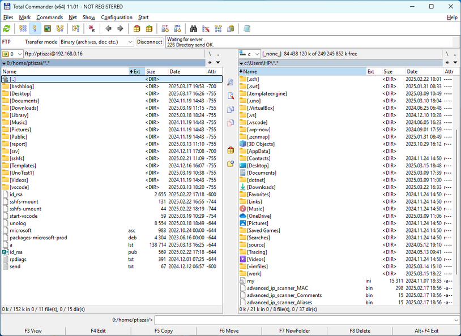Screen dimensions: 461x336
Task: Open the right panel drive dropdown showing c
Action: (249, 54)
